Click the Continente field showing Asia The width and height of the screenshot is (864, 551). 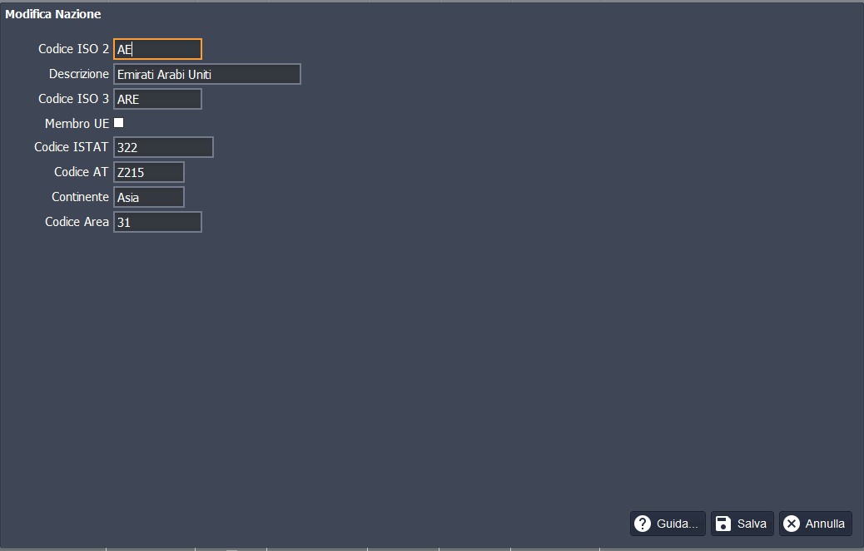coord(148,198)
